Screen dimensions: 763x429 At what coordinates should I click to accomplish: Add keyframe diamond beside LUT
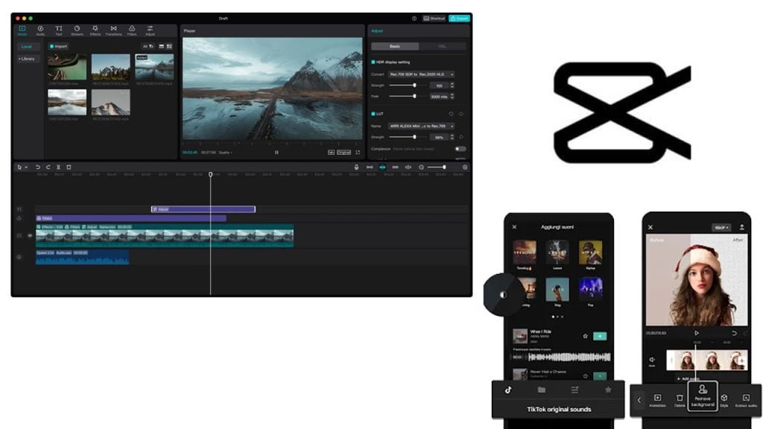tap(460, 114)
